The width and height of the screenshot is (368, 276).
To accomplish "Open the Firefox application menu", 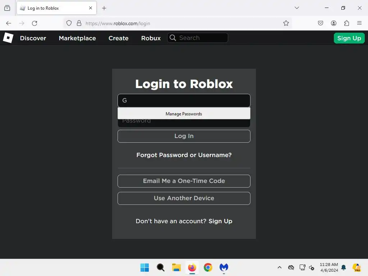I will 359,23.
